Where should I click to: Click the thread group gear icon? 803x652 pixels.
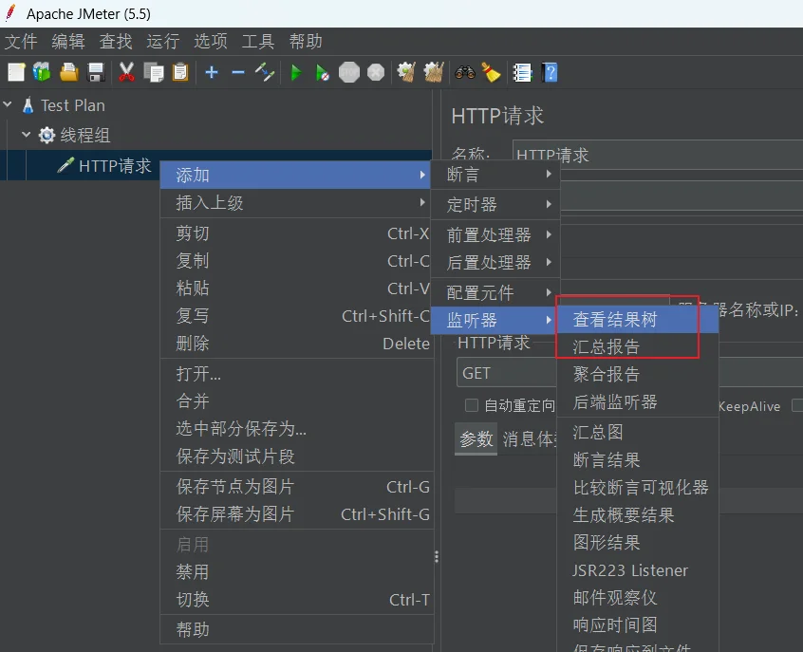(x=47, y=135)
